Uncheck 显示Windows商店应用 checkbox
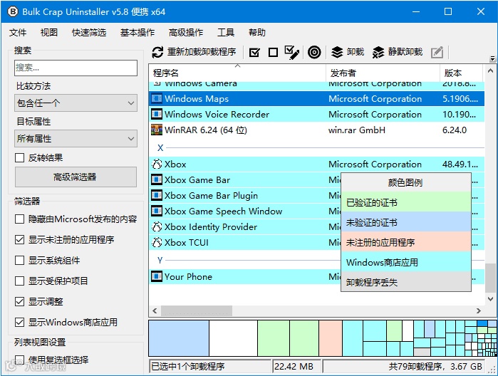The width and height of the screenshot is (498, 376). pyautogui.click(x=19, y=323)
